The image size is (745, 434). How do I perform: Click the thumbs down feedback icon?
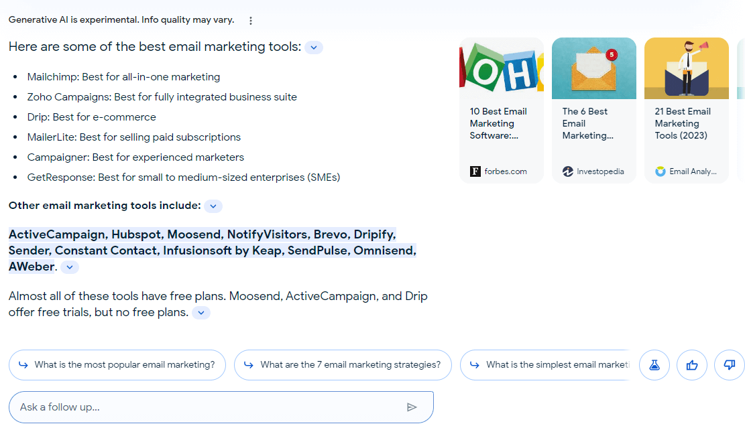tap(730, 365)
